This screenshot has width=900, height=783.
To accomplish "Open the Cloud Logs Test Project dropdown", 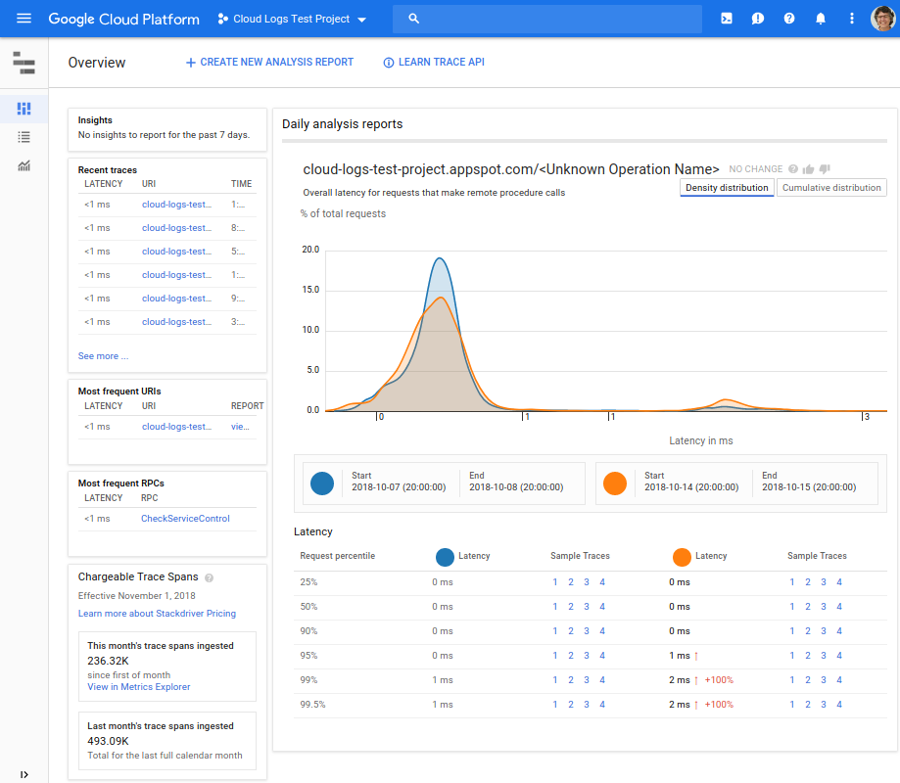I will (x=292, y=19).
